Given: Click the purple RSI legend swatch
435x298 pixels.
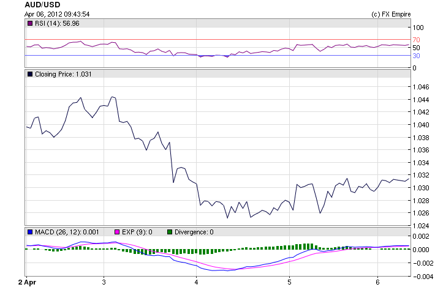Looking at the screenshot, I should pyautogui.click(x=30, y=23).
